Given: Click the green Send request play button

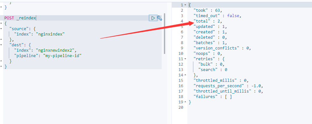Looking at the screenshot, I should click(x=153, y=18).
